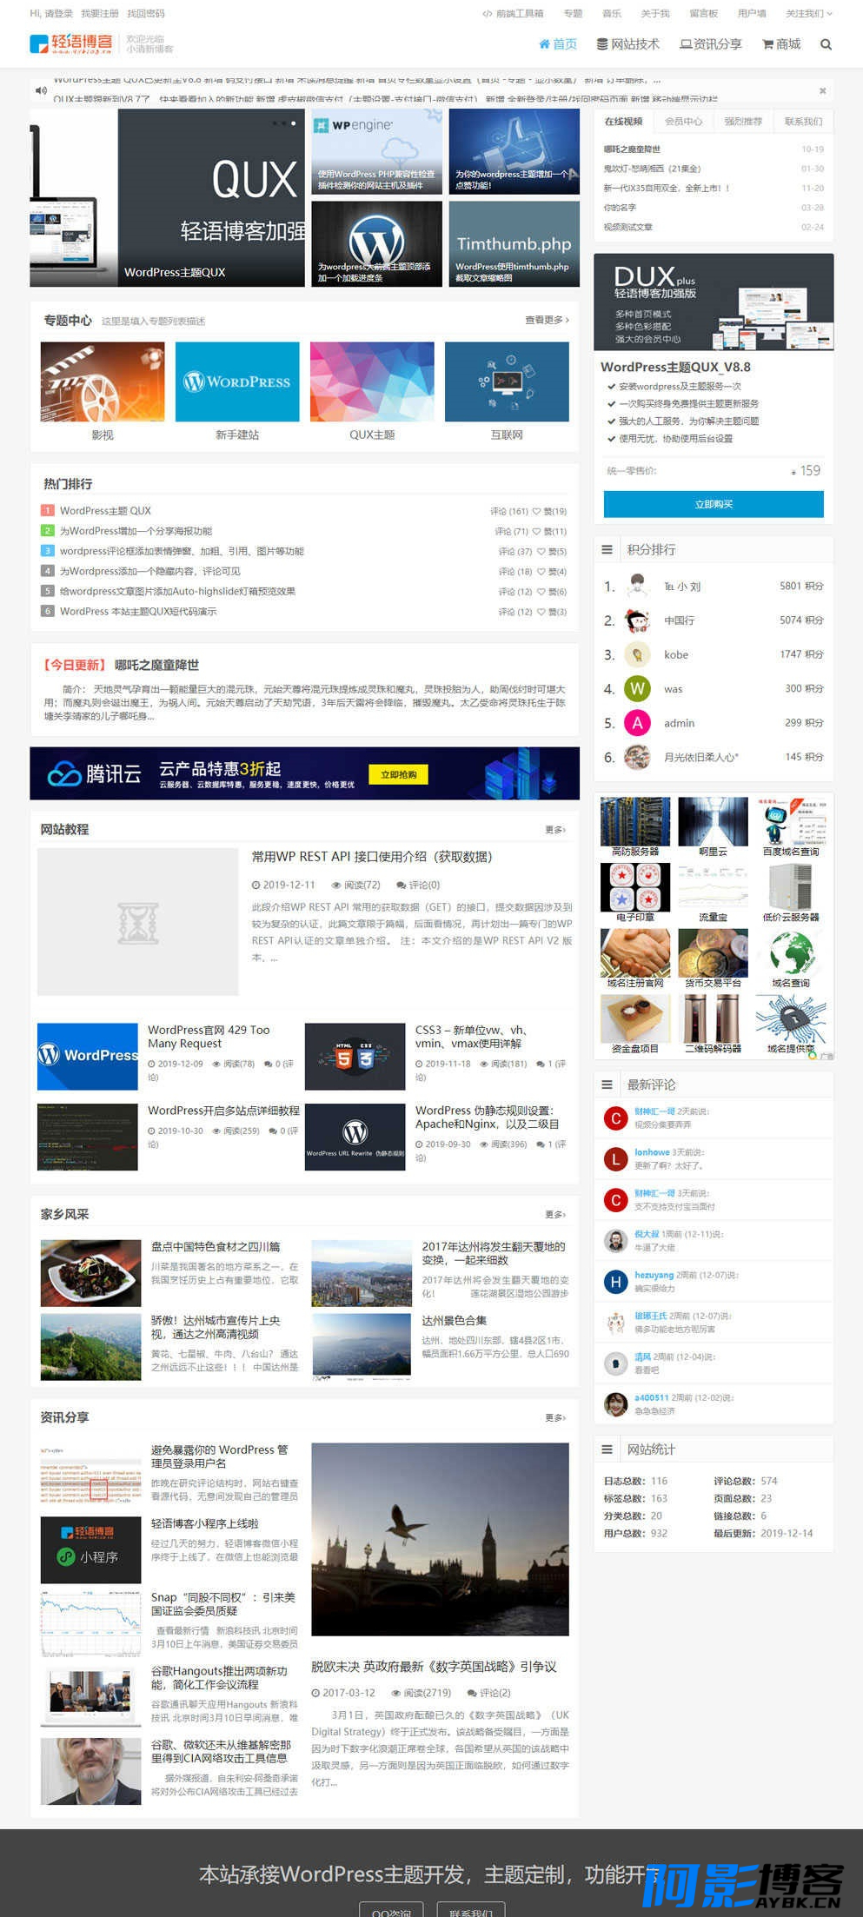Viewport: 863px width, 1917px height.
Task: Click the hamburger icon beside 积分排行
Action: pyautogui.click(x=607, y=549)
